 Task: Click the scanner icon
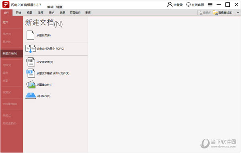pos(31,96)
